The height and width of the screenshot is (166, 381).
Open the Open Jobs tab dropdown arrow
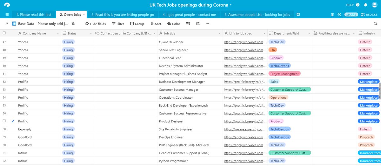point(84,15)
